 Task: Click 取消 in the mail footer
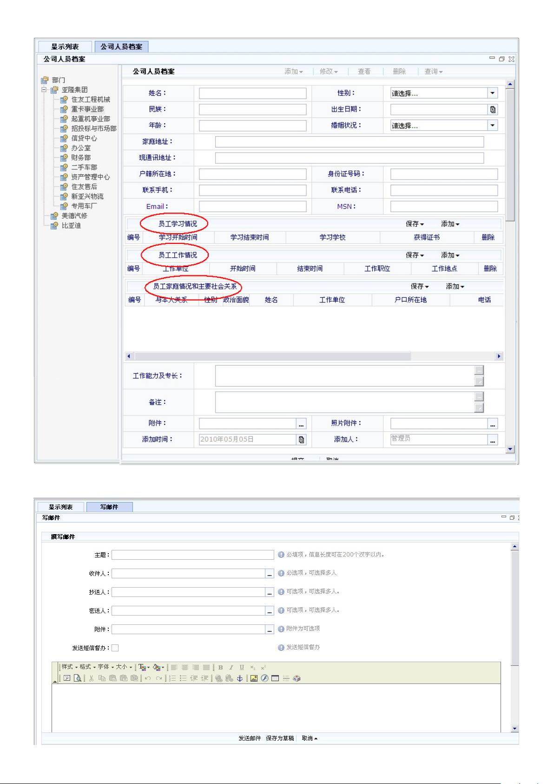[x=310, y=738]
